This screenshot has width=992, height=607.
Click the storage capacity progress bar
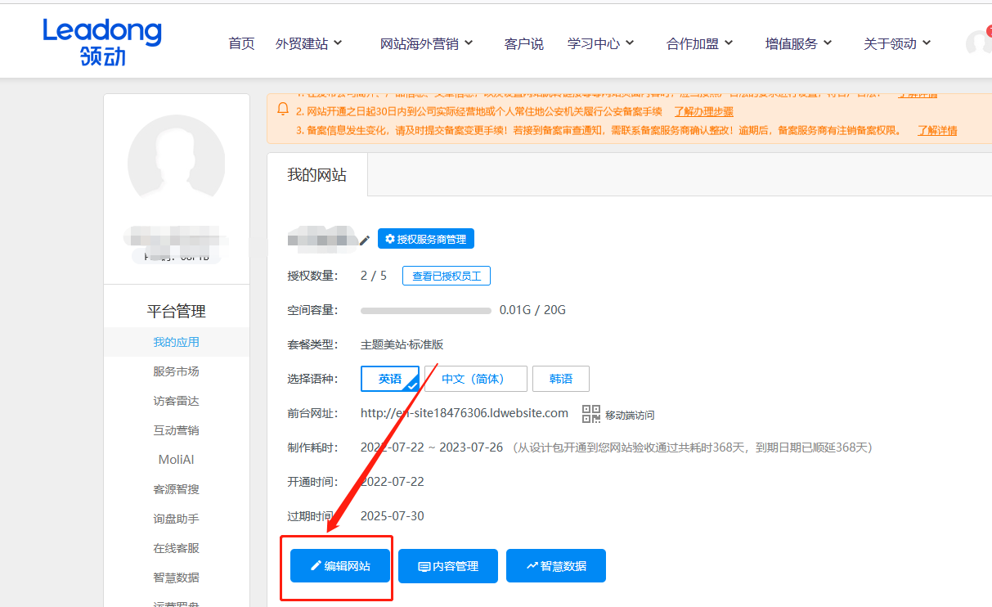pyautogui.click(x=425, y=311)
